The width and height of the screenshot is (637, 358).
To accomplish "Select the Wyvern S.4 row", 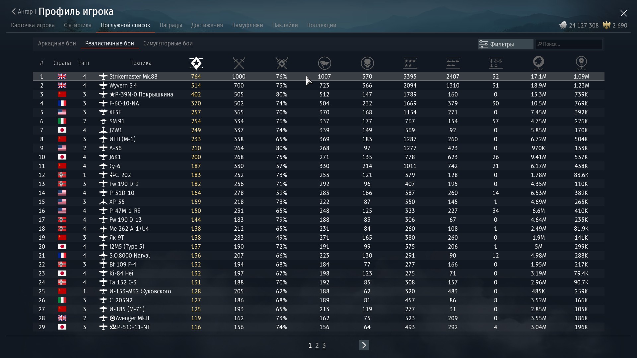I will pyautogui.click(x=123, y=86).
